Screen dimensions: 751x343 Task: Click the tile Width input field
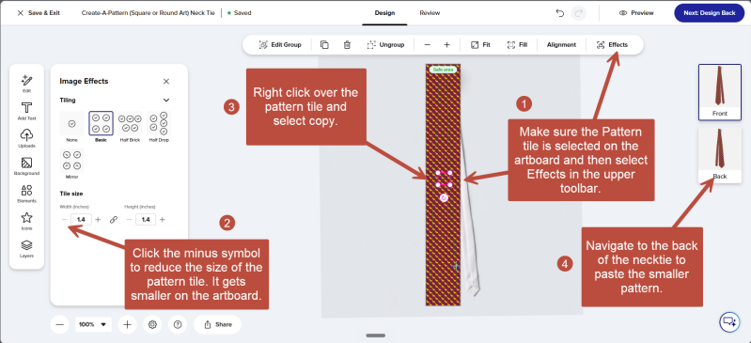coord(81,219)
